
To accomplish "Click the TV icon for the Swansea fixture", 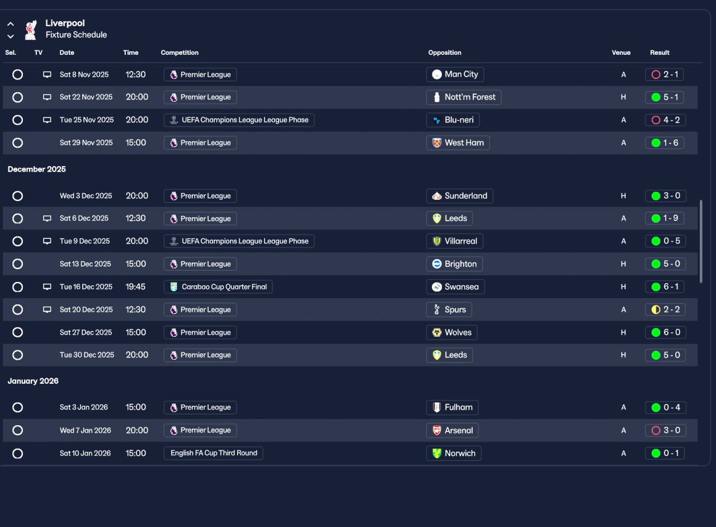I will coord(47,287).
